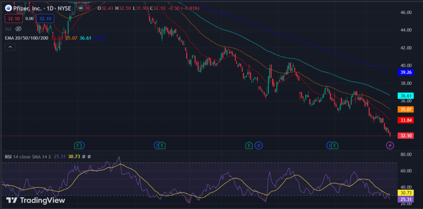The image size is (423, 209).
Task: Show the hidden Vol indicator via eye icon
Action: coord(18,28)
